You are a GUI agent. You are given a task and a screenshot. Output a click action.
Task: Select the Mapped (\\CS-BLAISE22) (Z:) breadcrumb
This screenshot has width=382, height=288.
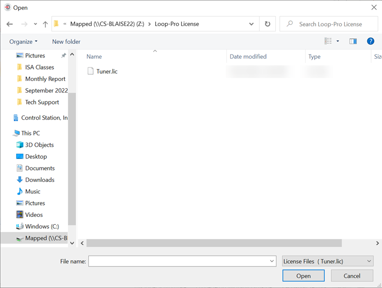point(107,24)
